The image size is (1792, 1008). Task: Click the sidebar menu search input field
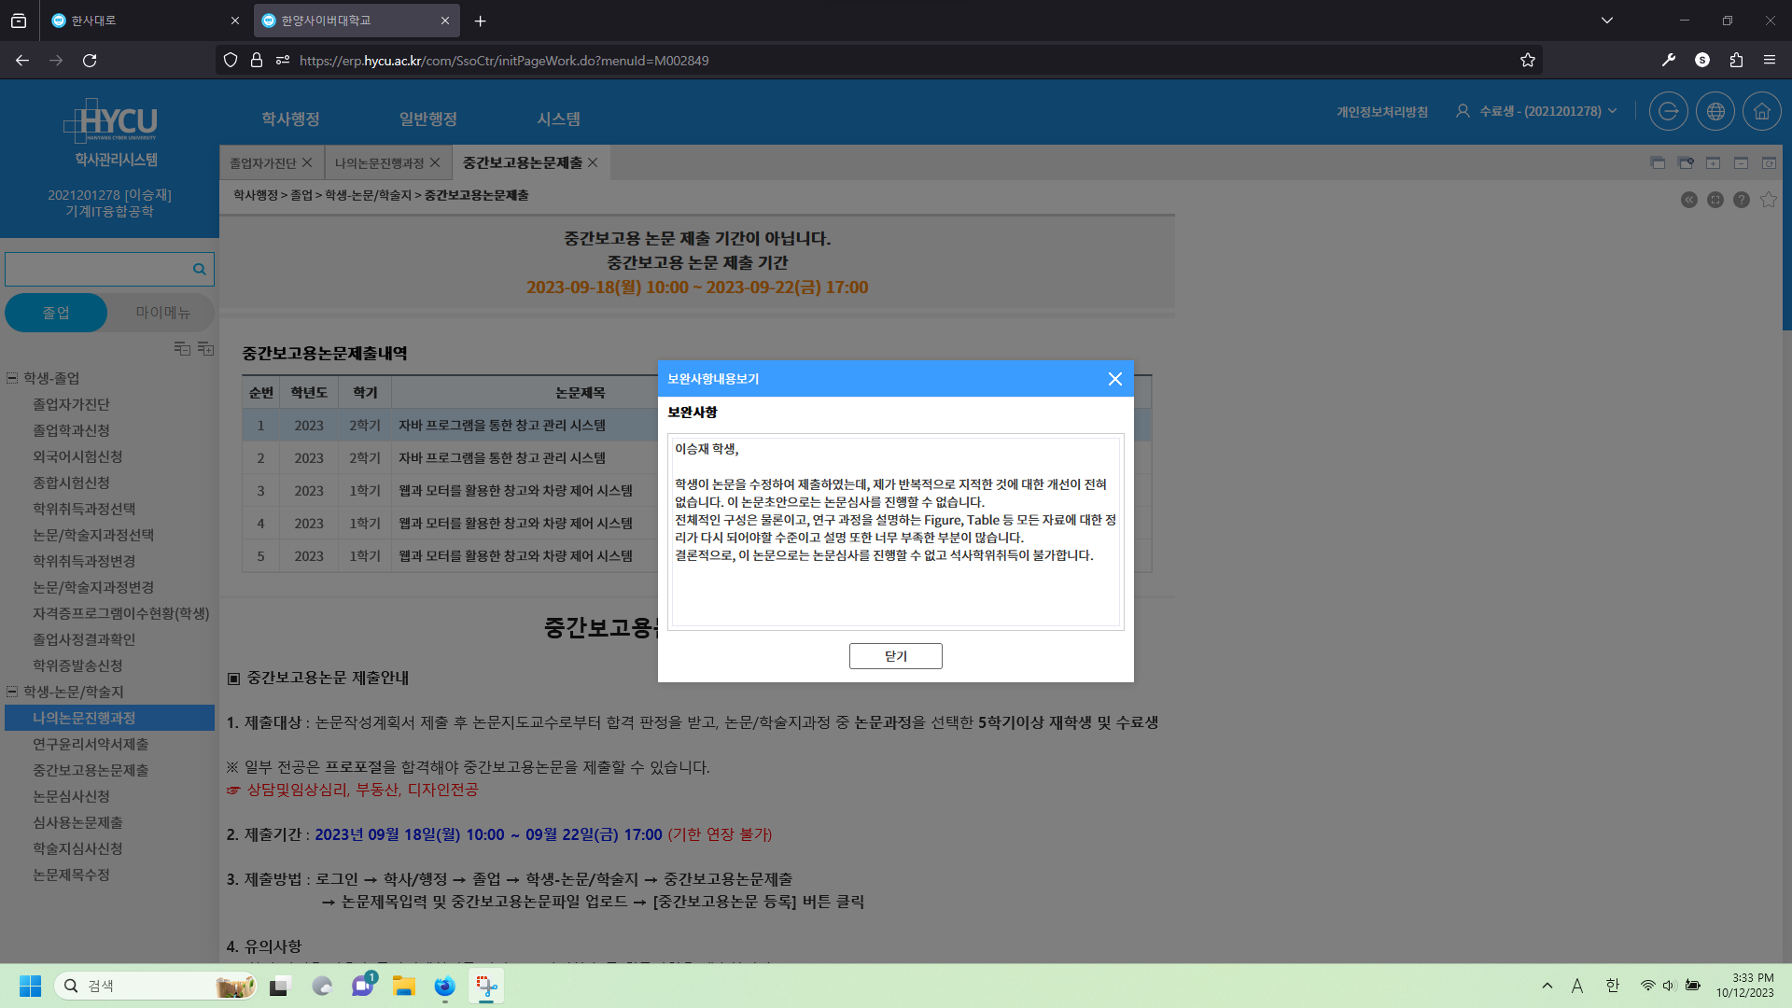pyautogui.click(x=97, y=269)
